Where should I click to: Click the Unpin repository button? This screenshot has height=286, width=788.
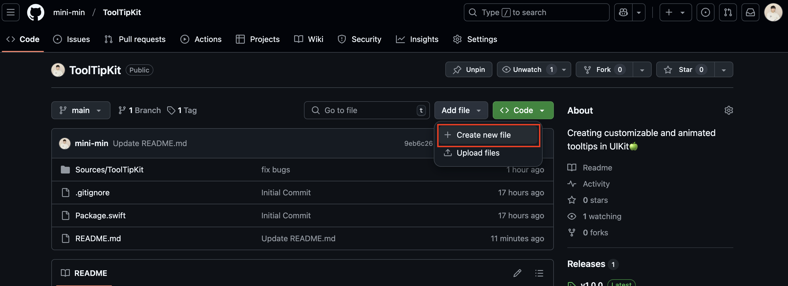469,70
